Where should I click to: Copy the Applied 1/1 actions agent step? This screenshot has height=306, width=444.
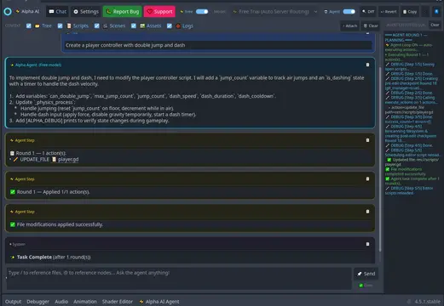point(367,179)
